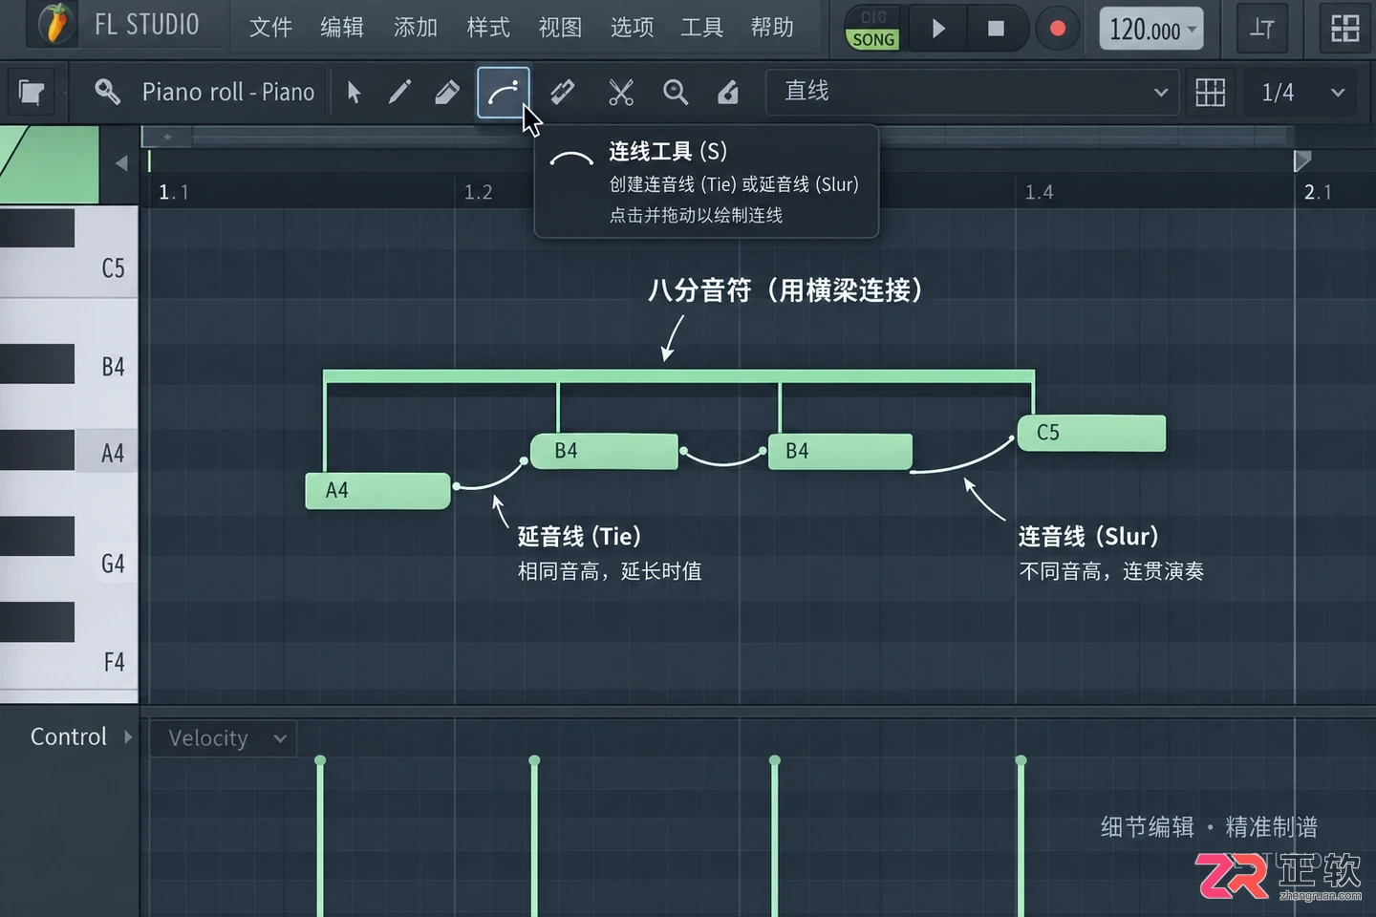The width and height of the screenshot is (1376, 917).
Task: Open the 选项 menu
Action: pyautogui.click(x=632, y=27)
